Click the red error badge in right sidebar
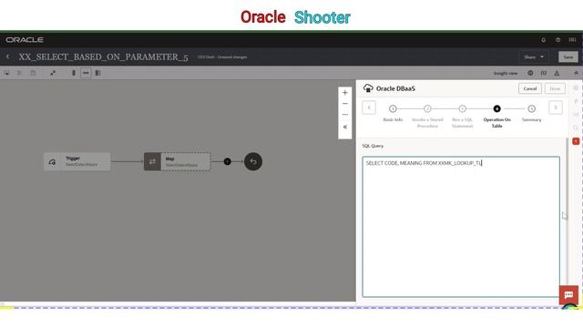Image resolution: width=583 pixels, height=328 pixels. click(x=576, y=141)
